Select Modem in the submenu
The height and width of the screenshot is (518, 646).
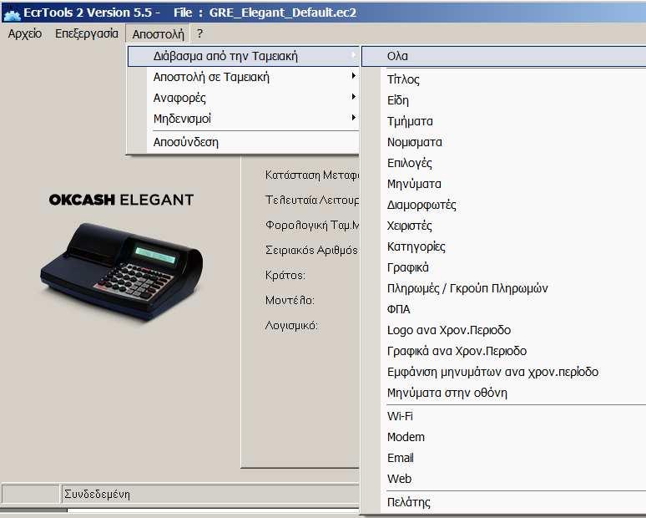503,437
